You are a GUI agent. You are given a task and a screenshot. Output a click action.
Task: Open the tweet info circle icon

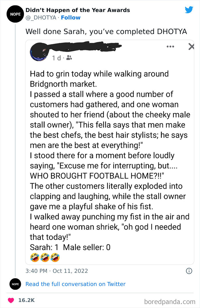(x=189, y=271)
